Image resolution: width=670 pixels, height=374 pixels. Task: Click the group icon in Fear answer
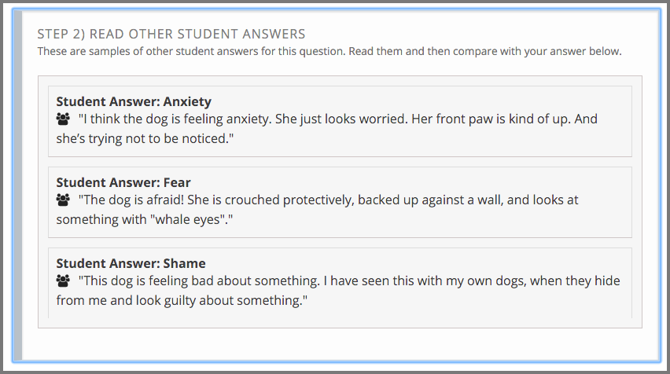click(64, 200)
